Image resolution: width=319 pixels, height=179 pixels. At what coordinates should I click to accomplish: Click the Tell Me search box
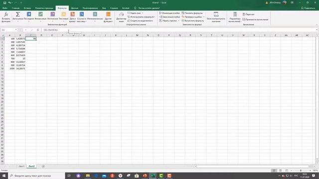[149, 8]
